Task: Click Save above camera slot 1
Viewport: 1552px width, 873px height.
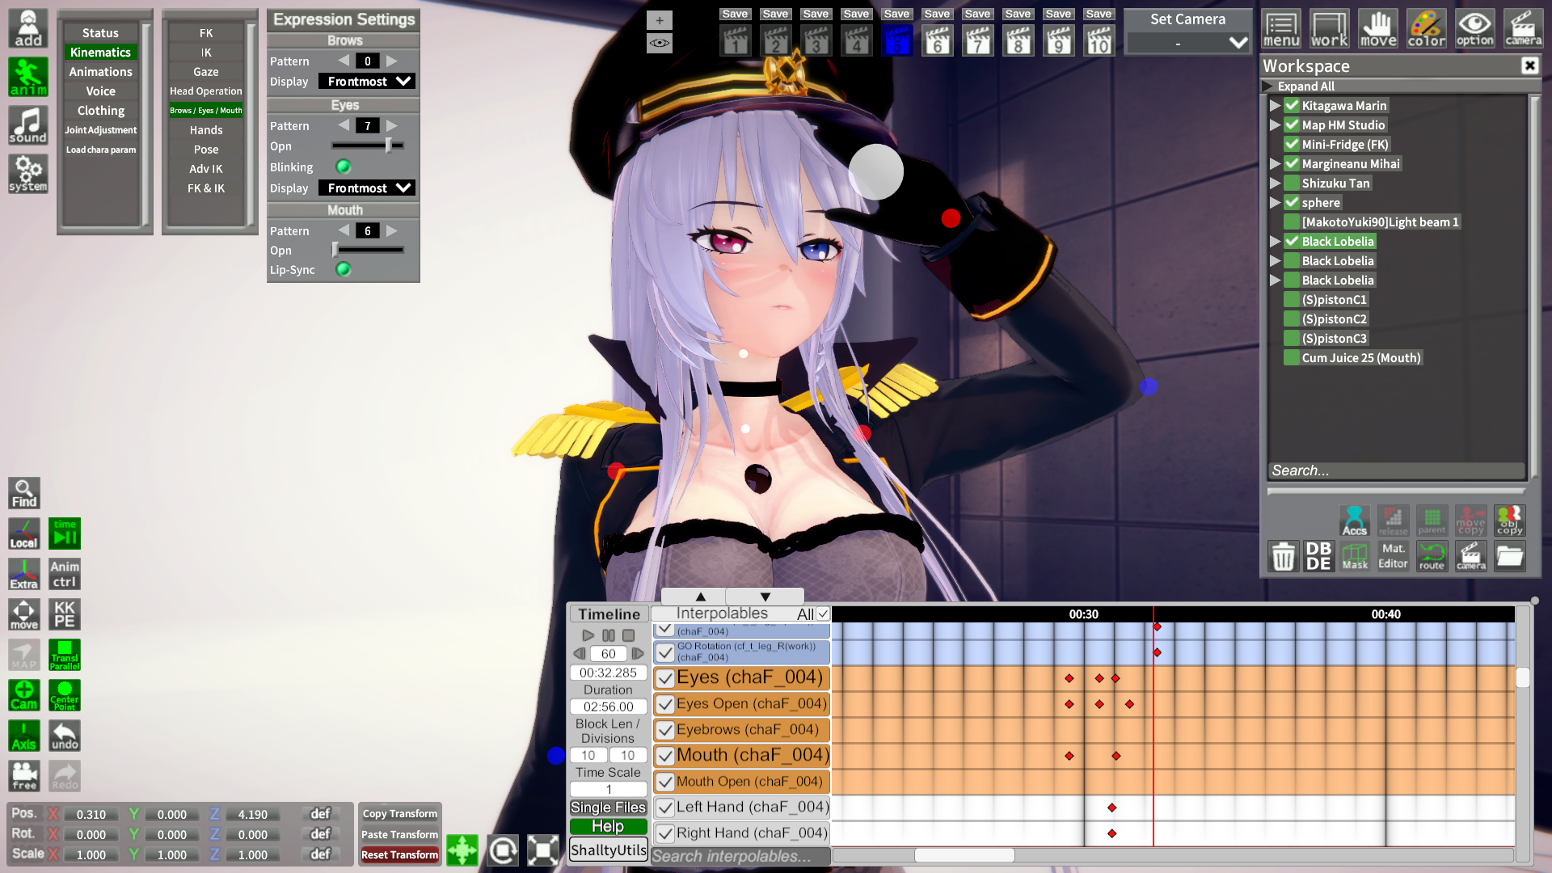Action: (735, 14)
